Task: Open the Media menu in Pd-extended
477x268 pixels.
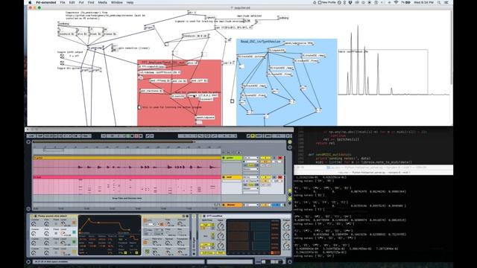Action: point(102,2)
